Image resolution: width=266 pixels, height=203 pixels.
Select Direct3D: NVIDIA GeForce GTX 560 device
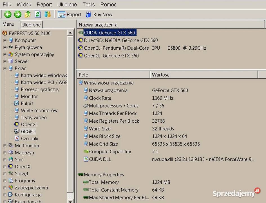(x=121, y=40)
